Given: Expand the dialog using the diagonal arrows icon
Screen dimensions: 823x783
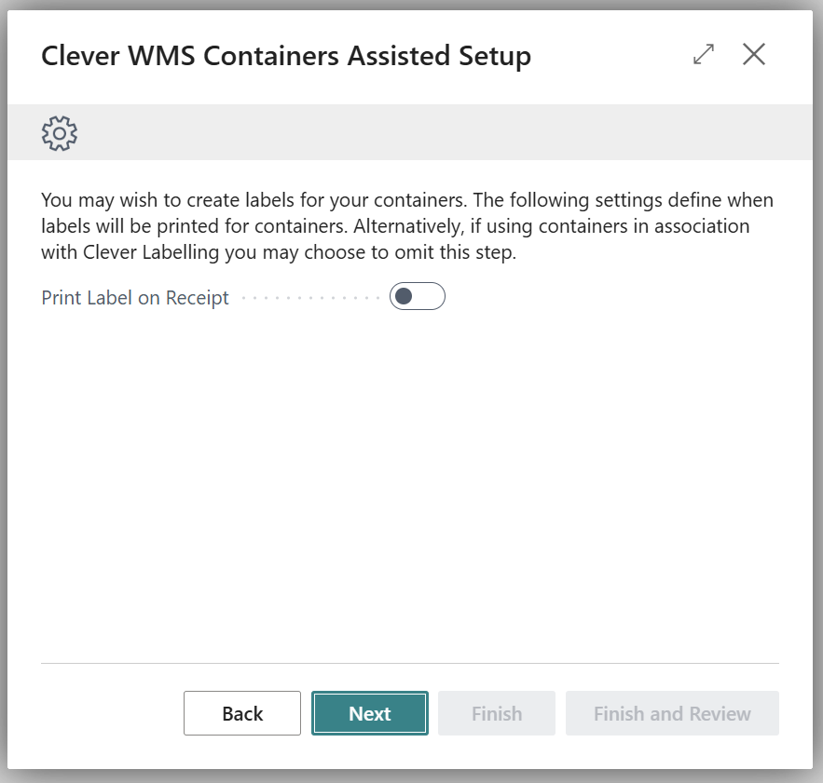Looking at the screenshot, I should (x=704, y=55).
